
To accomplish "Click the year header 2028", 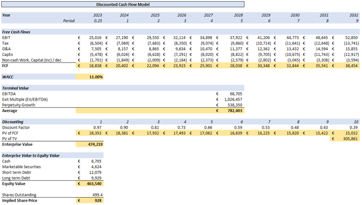I will 238,15.
